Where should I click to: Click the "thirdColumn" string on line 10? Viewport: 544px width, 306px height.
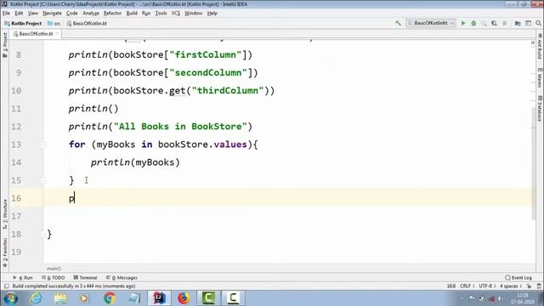(x=227, y=91)
